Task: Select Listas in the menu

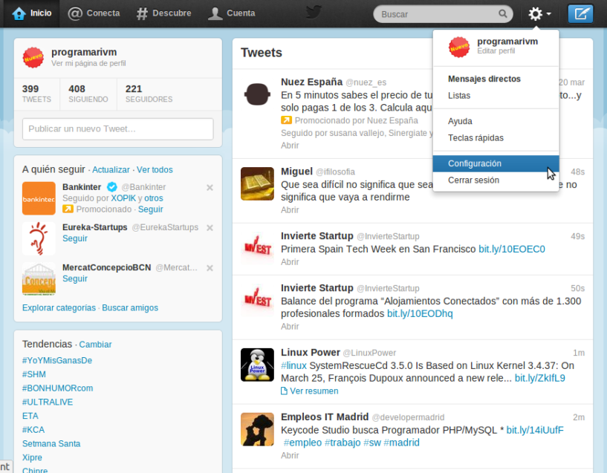Action: pos(459,96)
